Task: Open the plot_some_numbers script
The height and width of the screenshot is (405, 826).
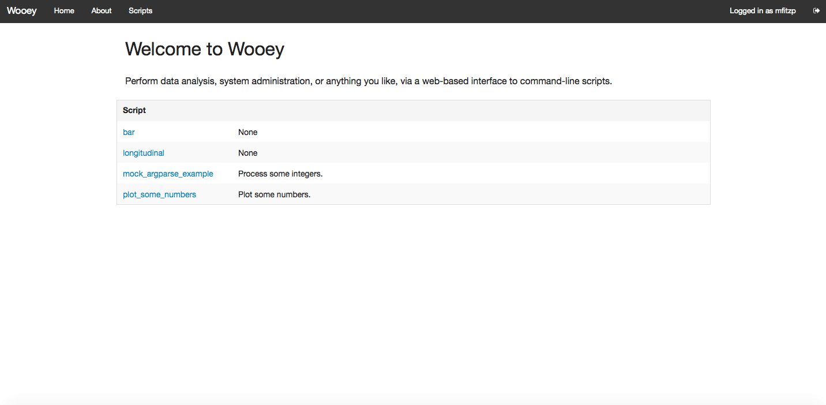Action: 159,194
